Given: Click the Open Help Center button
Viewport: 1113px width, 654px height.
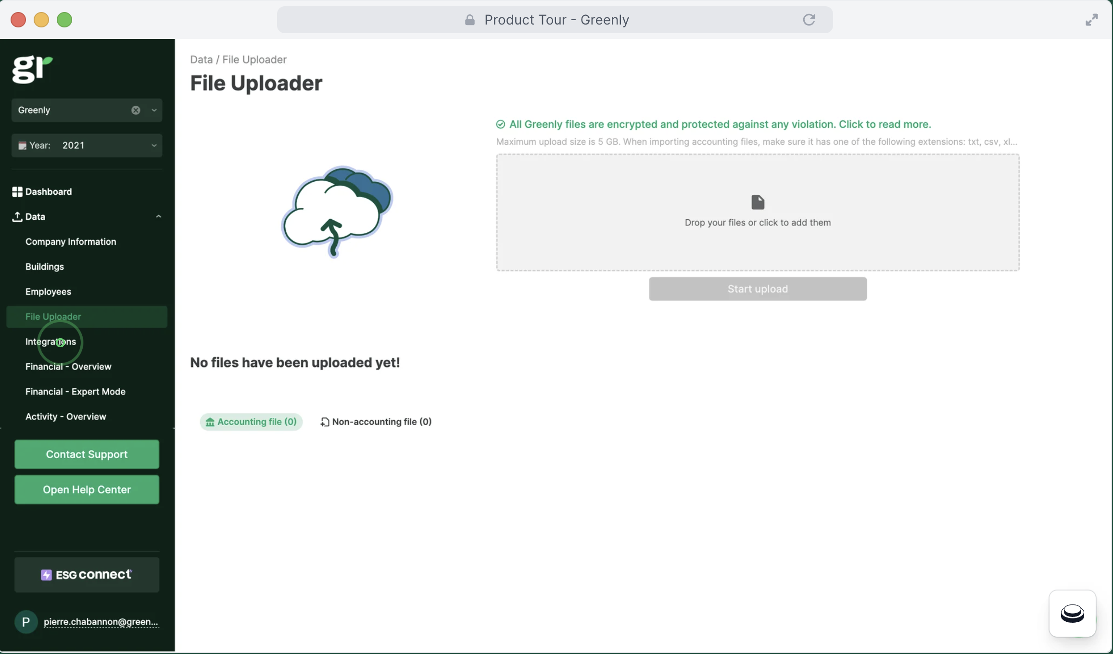Looking at the screenshot, I should click(87, 489).
